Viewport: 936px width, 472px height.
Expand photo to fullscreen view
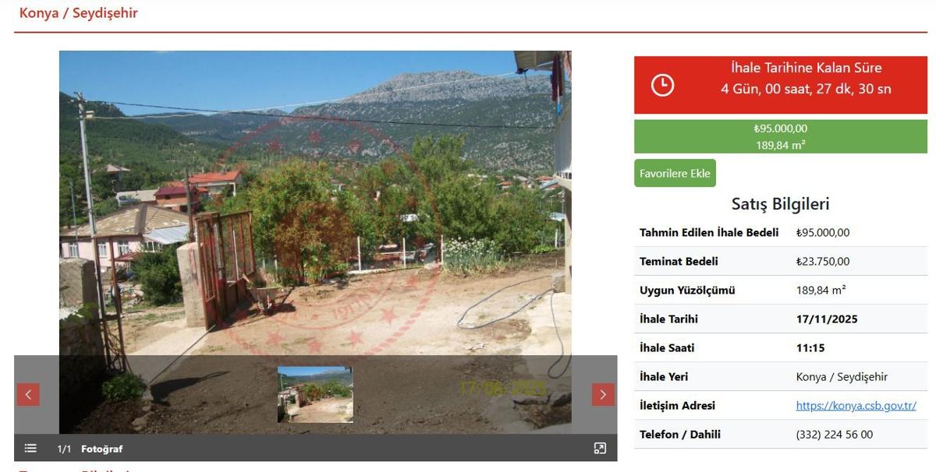[x=600, y=448]
